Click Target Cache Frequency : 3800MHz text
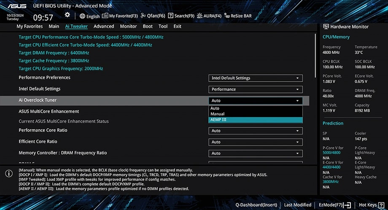Screen dimensions: 388x210 [x=54, y=61]
